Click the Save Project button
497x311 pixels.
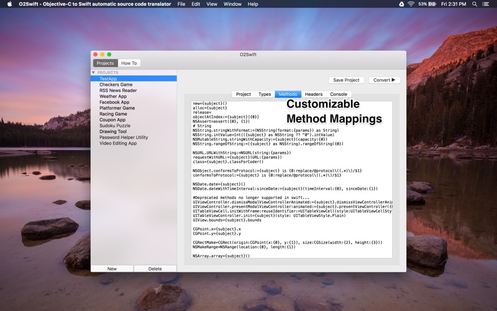(x=346, y=80)
